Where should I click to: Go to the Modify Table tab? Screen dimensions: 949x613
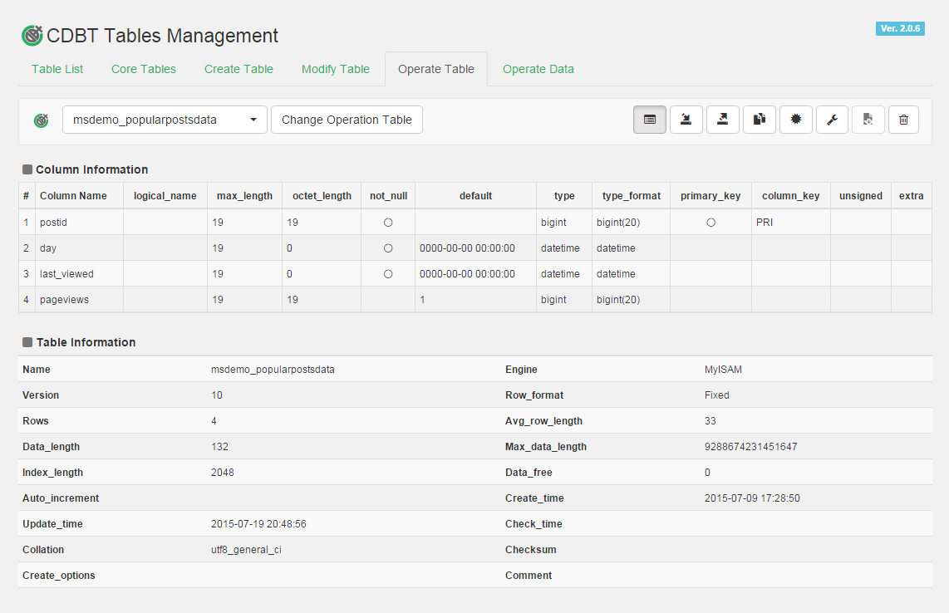click(x=335, y=69)
